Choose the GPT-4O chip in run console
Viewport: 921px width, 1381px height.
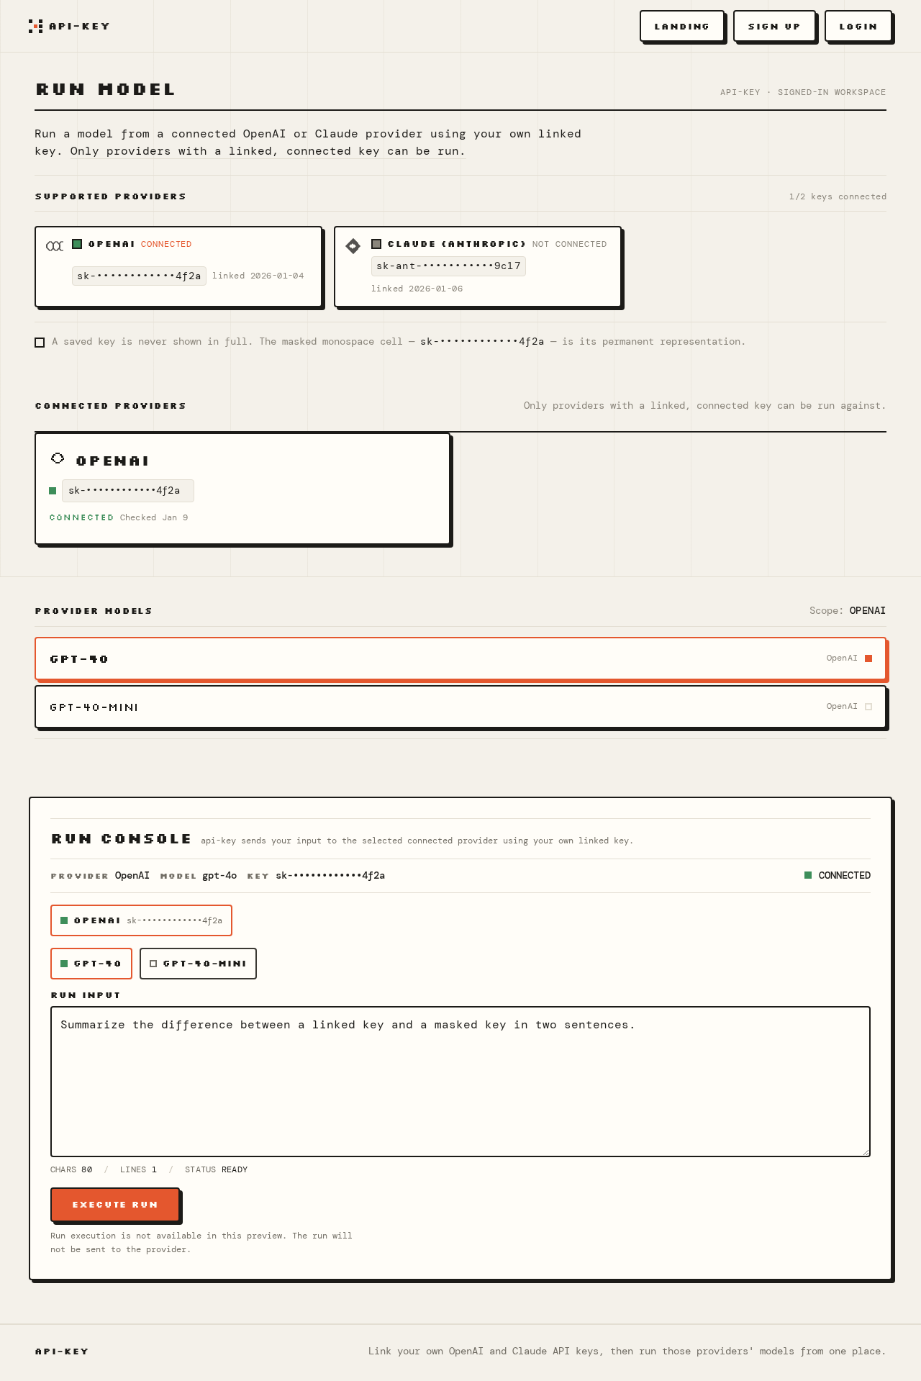[x=91, y=964]
